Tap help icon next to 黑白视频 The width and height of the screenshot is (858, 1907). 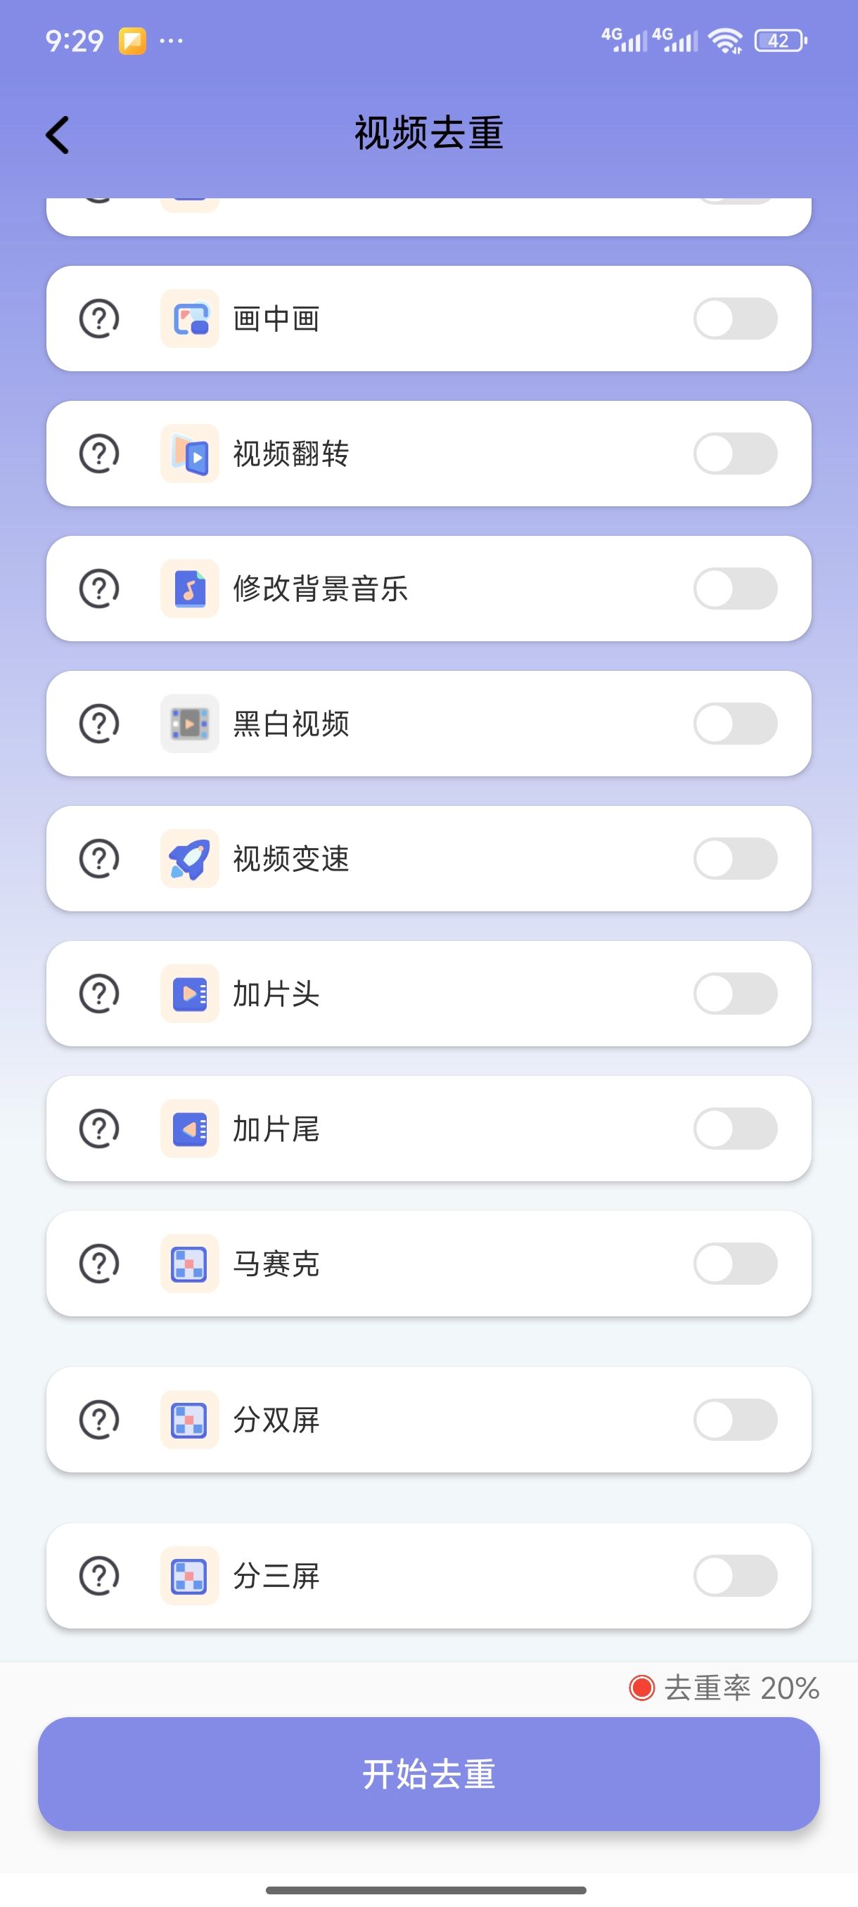(x=99, y=724)
